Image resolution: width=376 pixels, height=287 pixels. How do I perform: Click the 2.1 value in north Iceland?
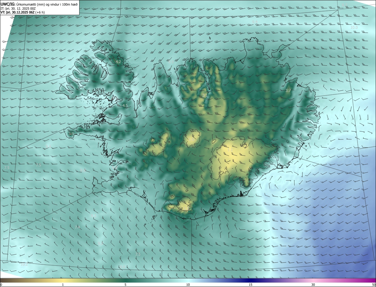(x=205, y=95)
